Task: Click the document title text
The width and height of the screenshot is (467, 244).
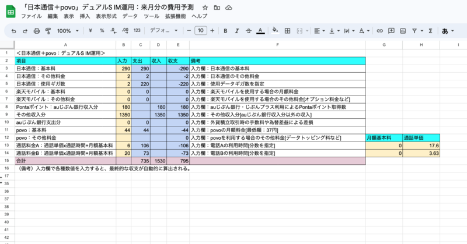Action: [x=107, y=7]
